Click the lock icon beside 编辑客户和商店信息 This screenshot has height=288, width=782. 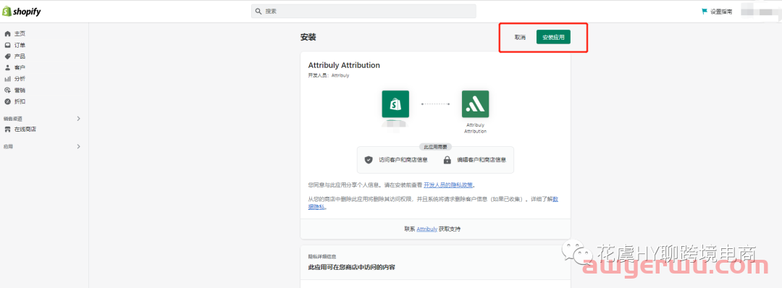(x=447, y=160)
